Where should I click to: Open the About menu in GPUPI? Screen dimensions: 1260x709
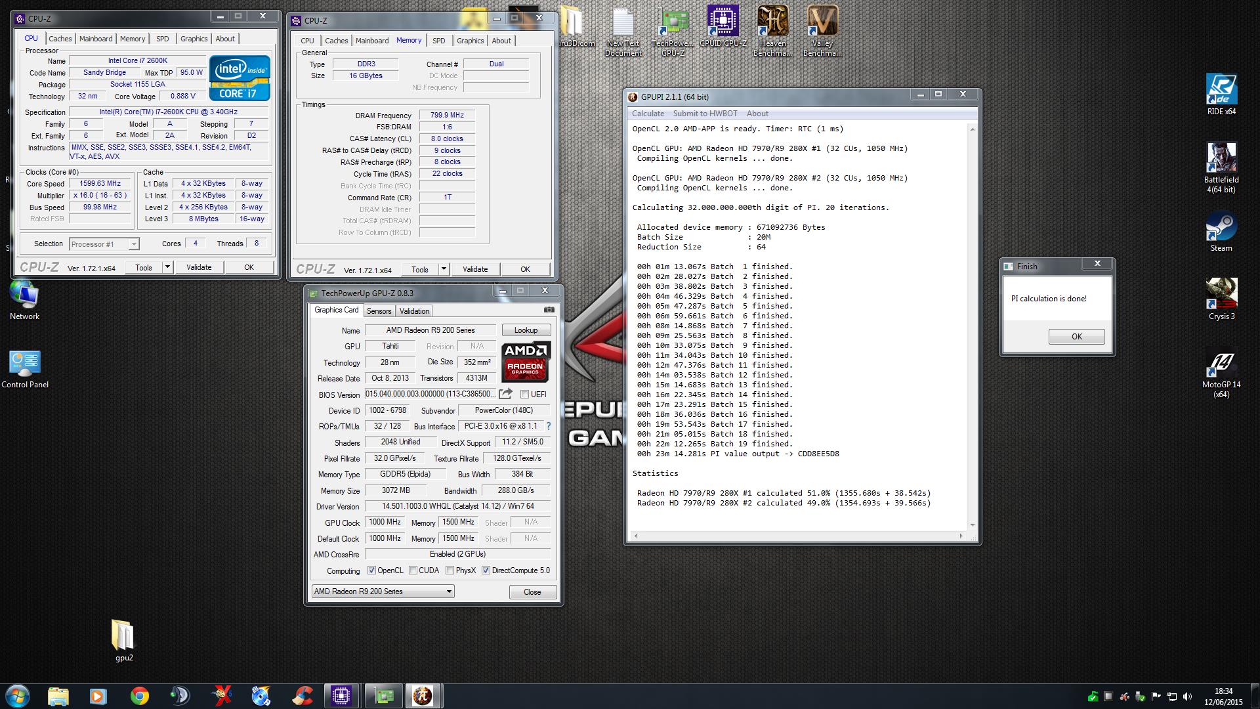click(x=757, y=114)
